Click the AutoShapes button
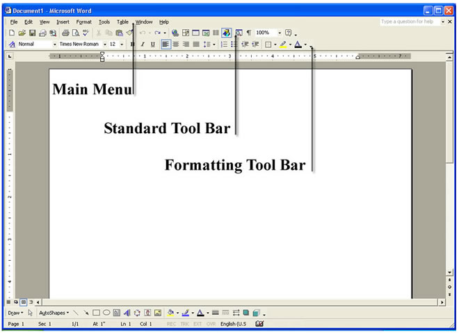Image resolution: width=459 pixels, height=333 pixels. tap(54, 313)
